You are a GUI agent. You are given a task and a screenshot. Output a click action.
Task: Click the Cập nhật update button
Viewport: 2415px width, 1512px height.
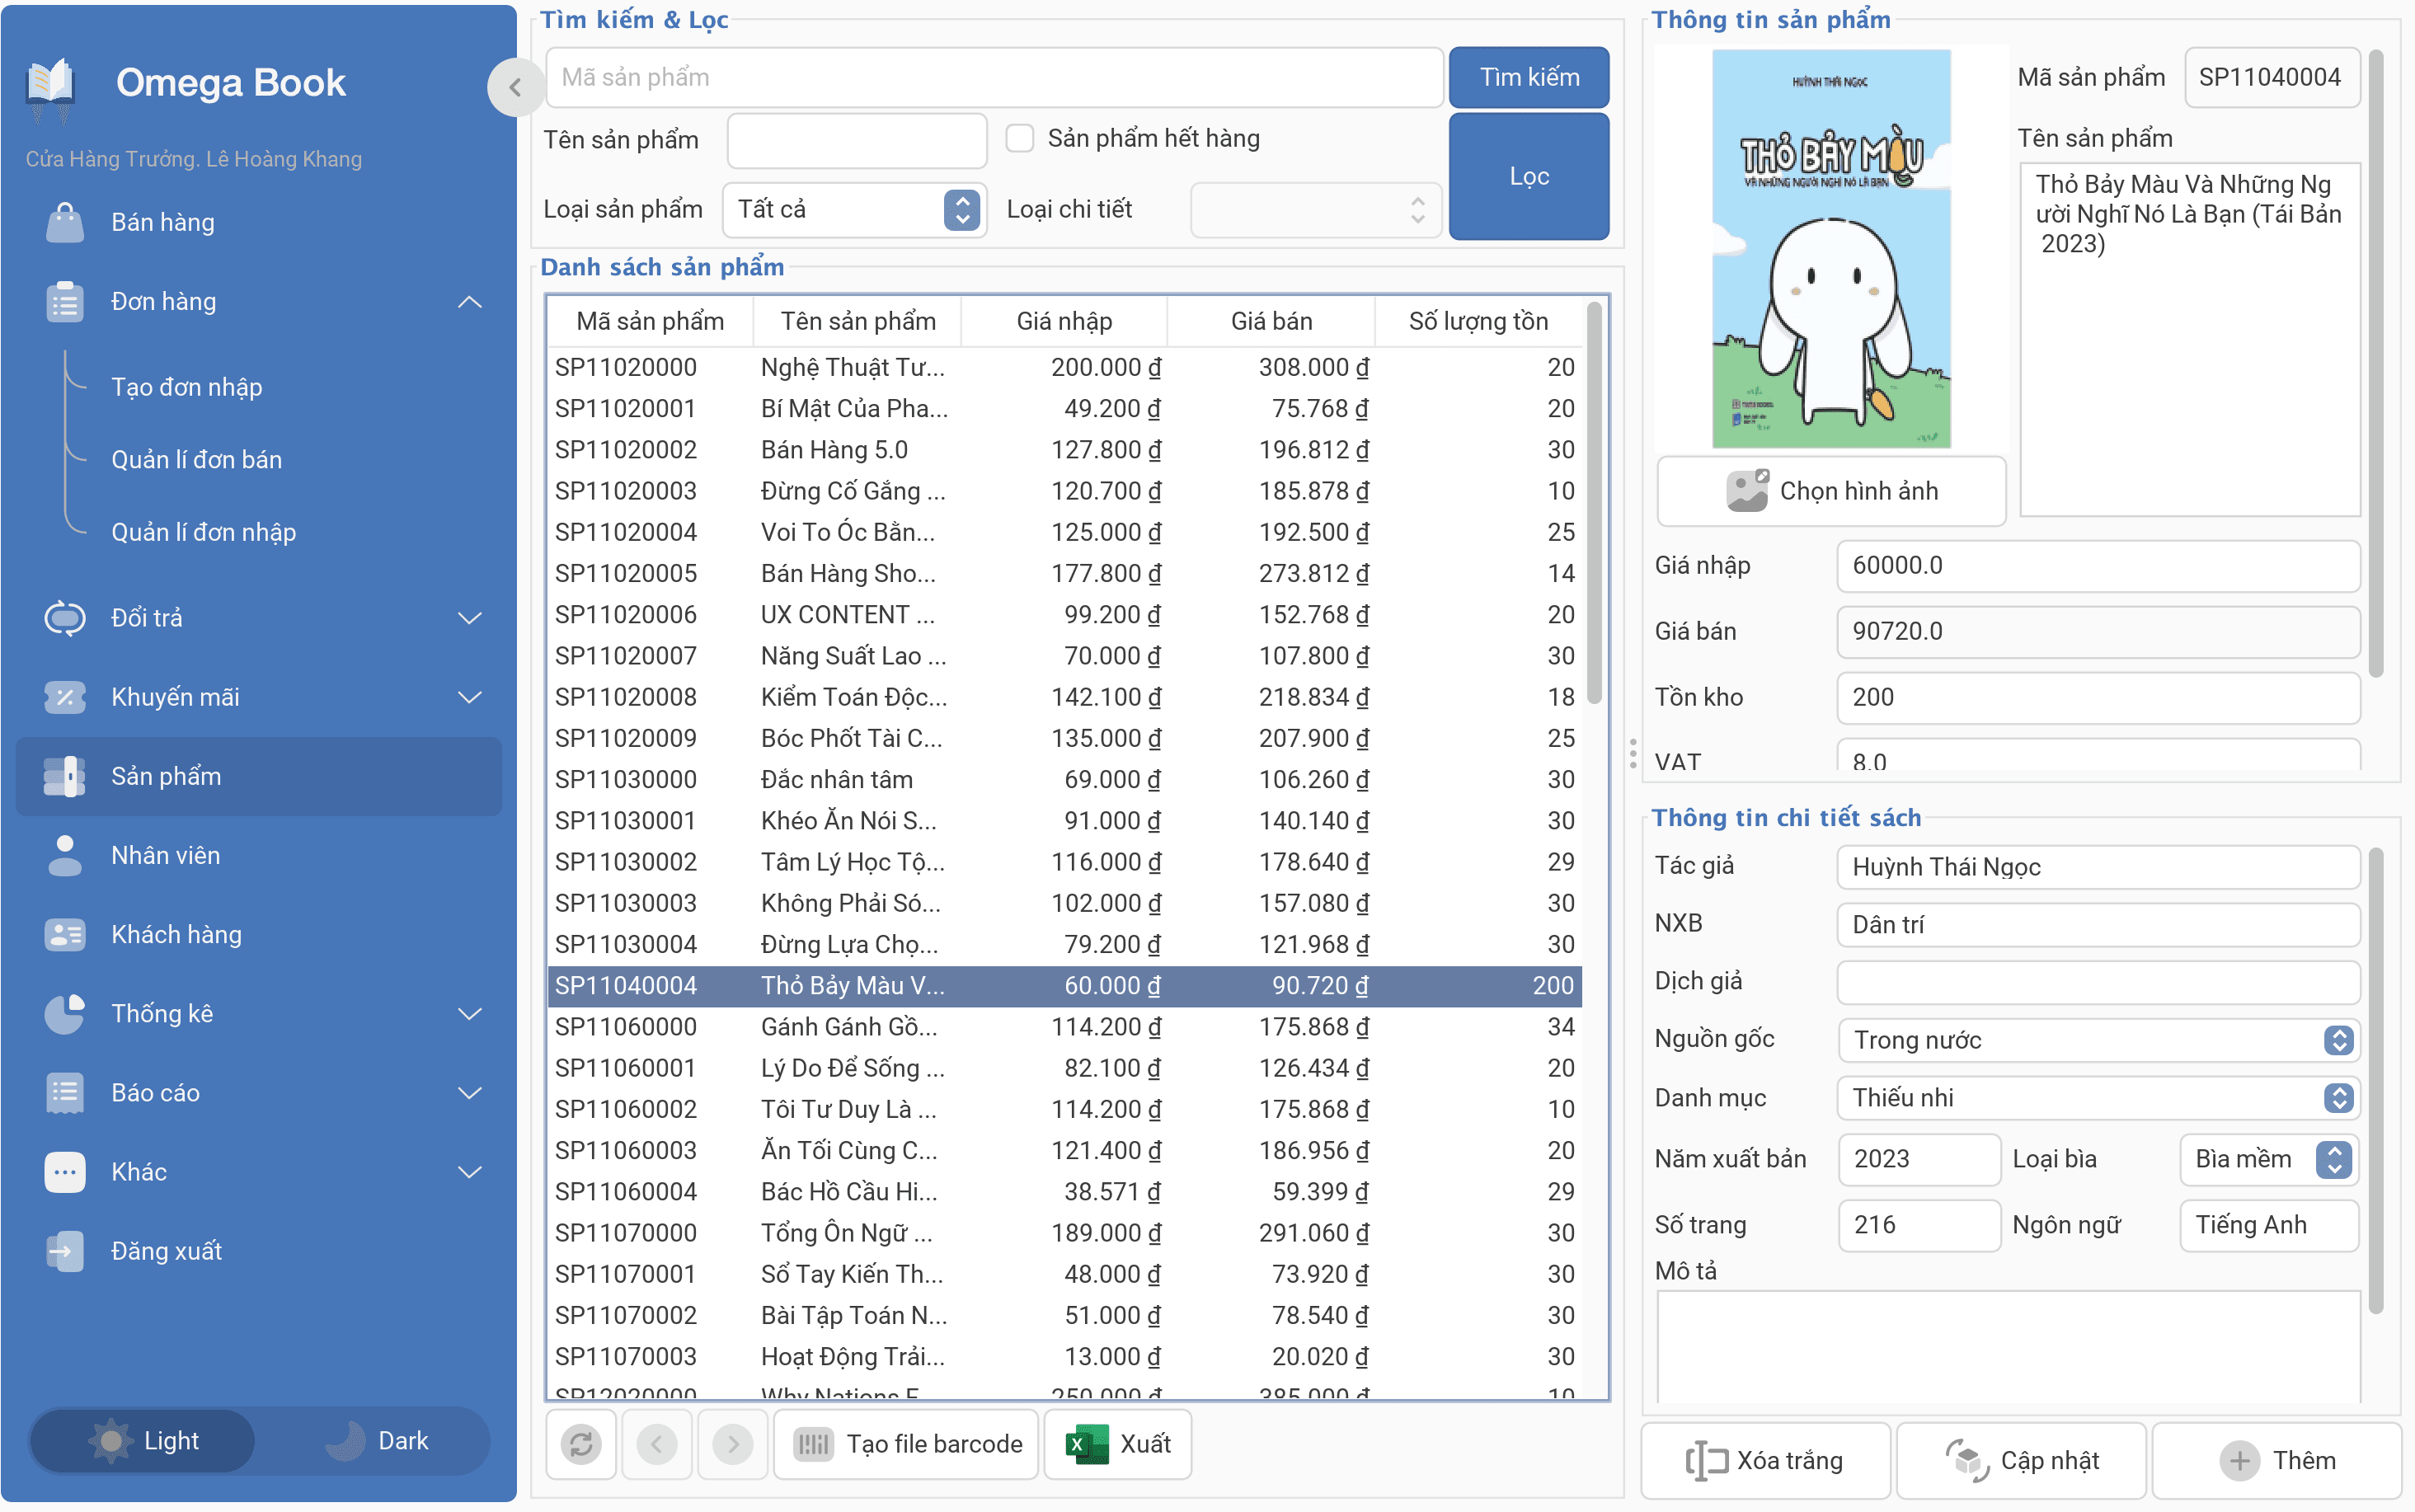coord(2021,1460)
